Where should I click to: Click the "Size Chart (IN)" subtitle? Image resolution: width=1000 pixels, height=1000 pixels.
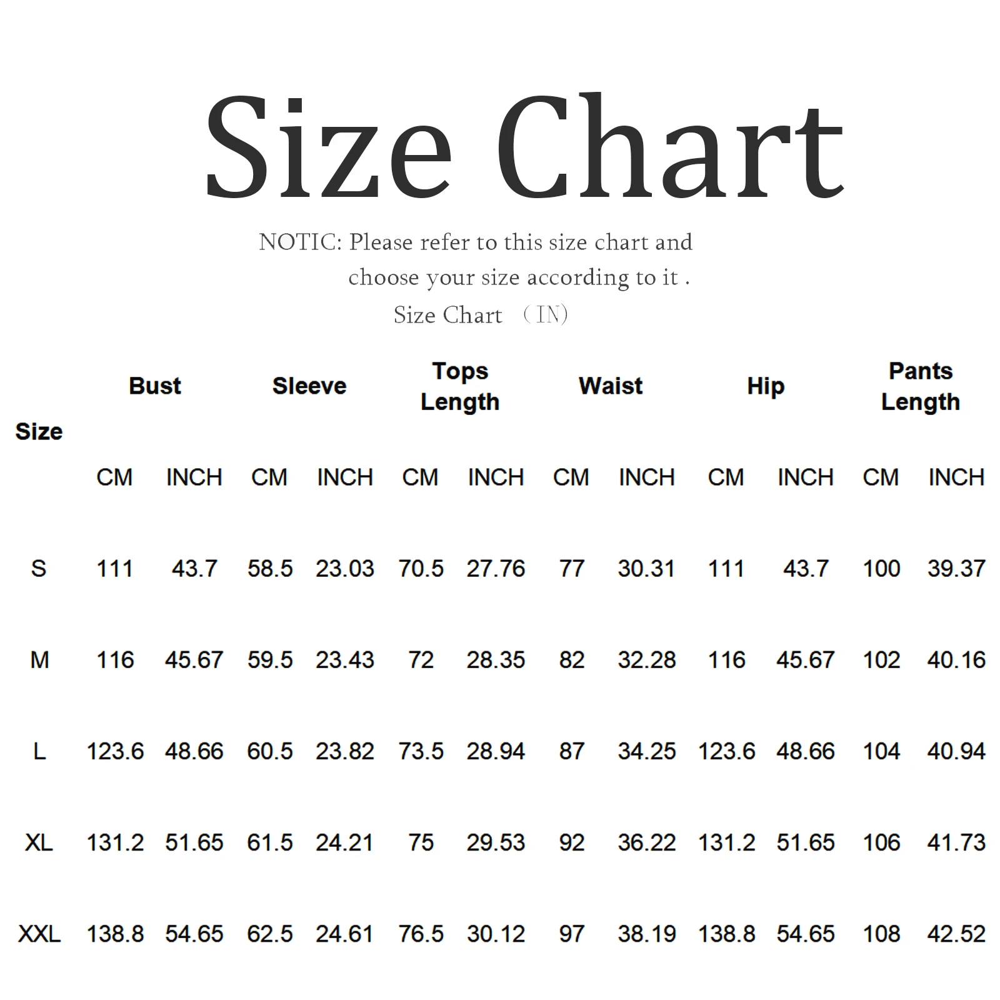(480, 315)
